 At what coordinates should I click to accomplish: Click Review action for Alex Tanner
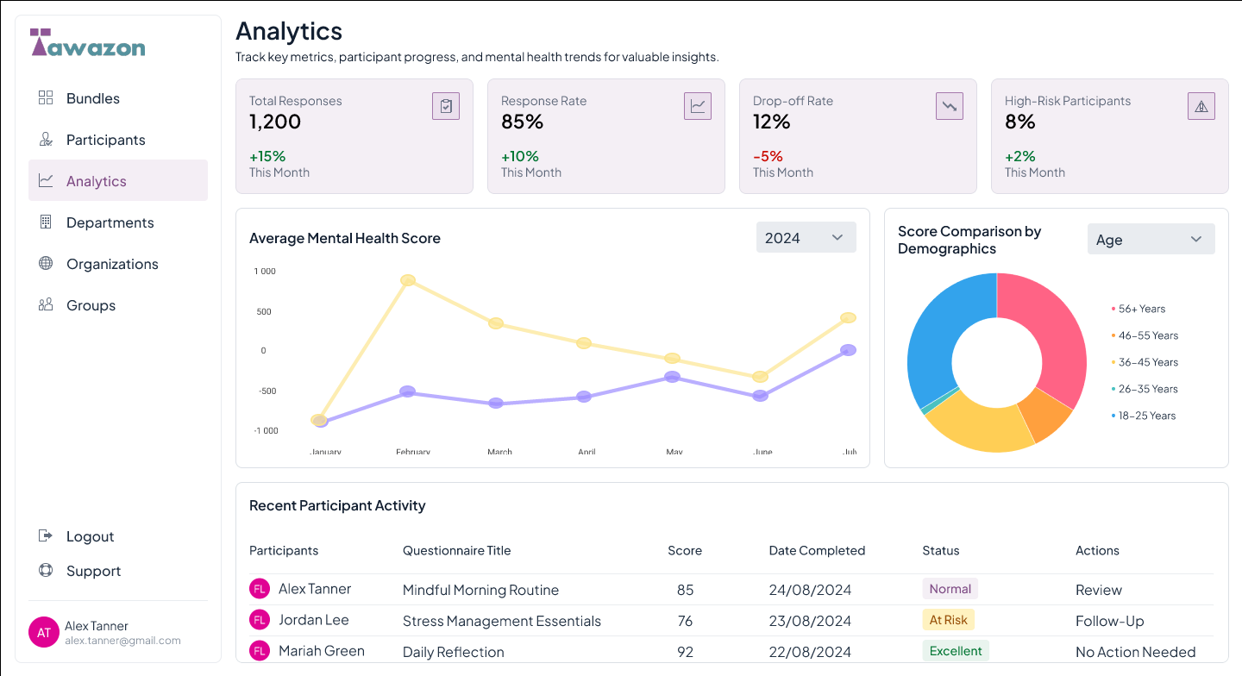[1098, 591]
